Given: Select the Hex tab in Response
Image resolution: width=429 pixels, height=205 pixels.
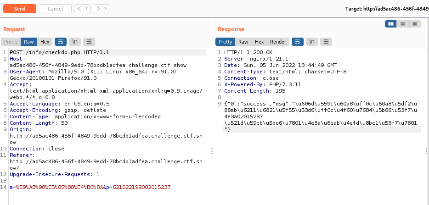Looking at the screenshot, I should point(260,42).
